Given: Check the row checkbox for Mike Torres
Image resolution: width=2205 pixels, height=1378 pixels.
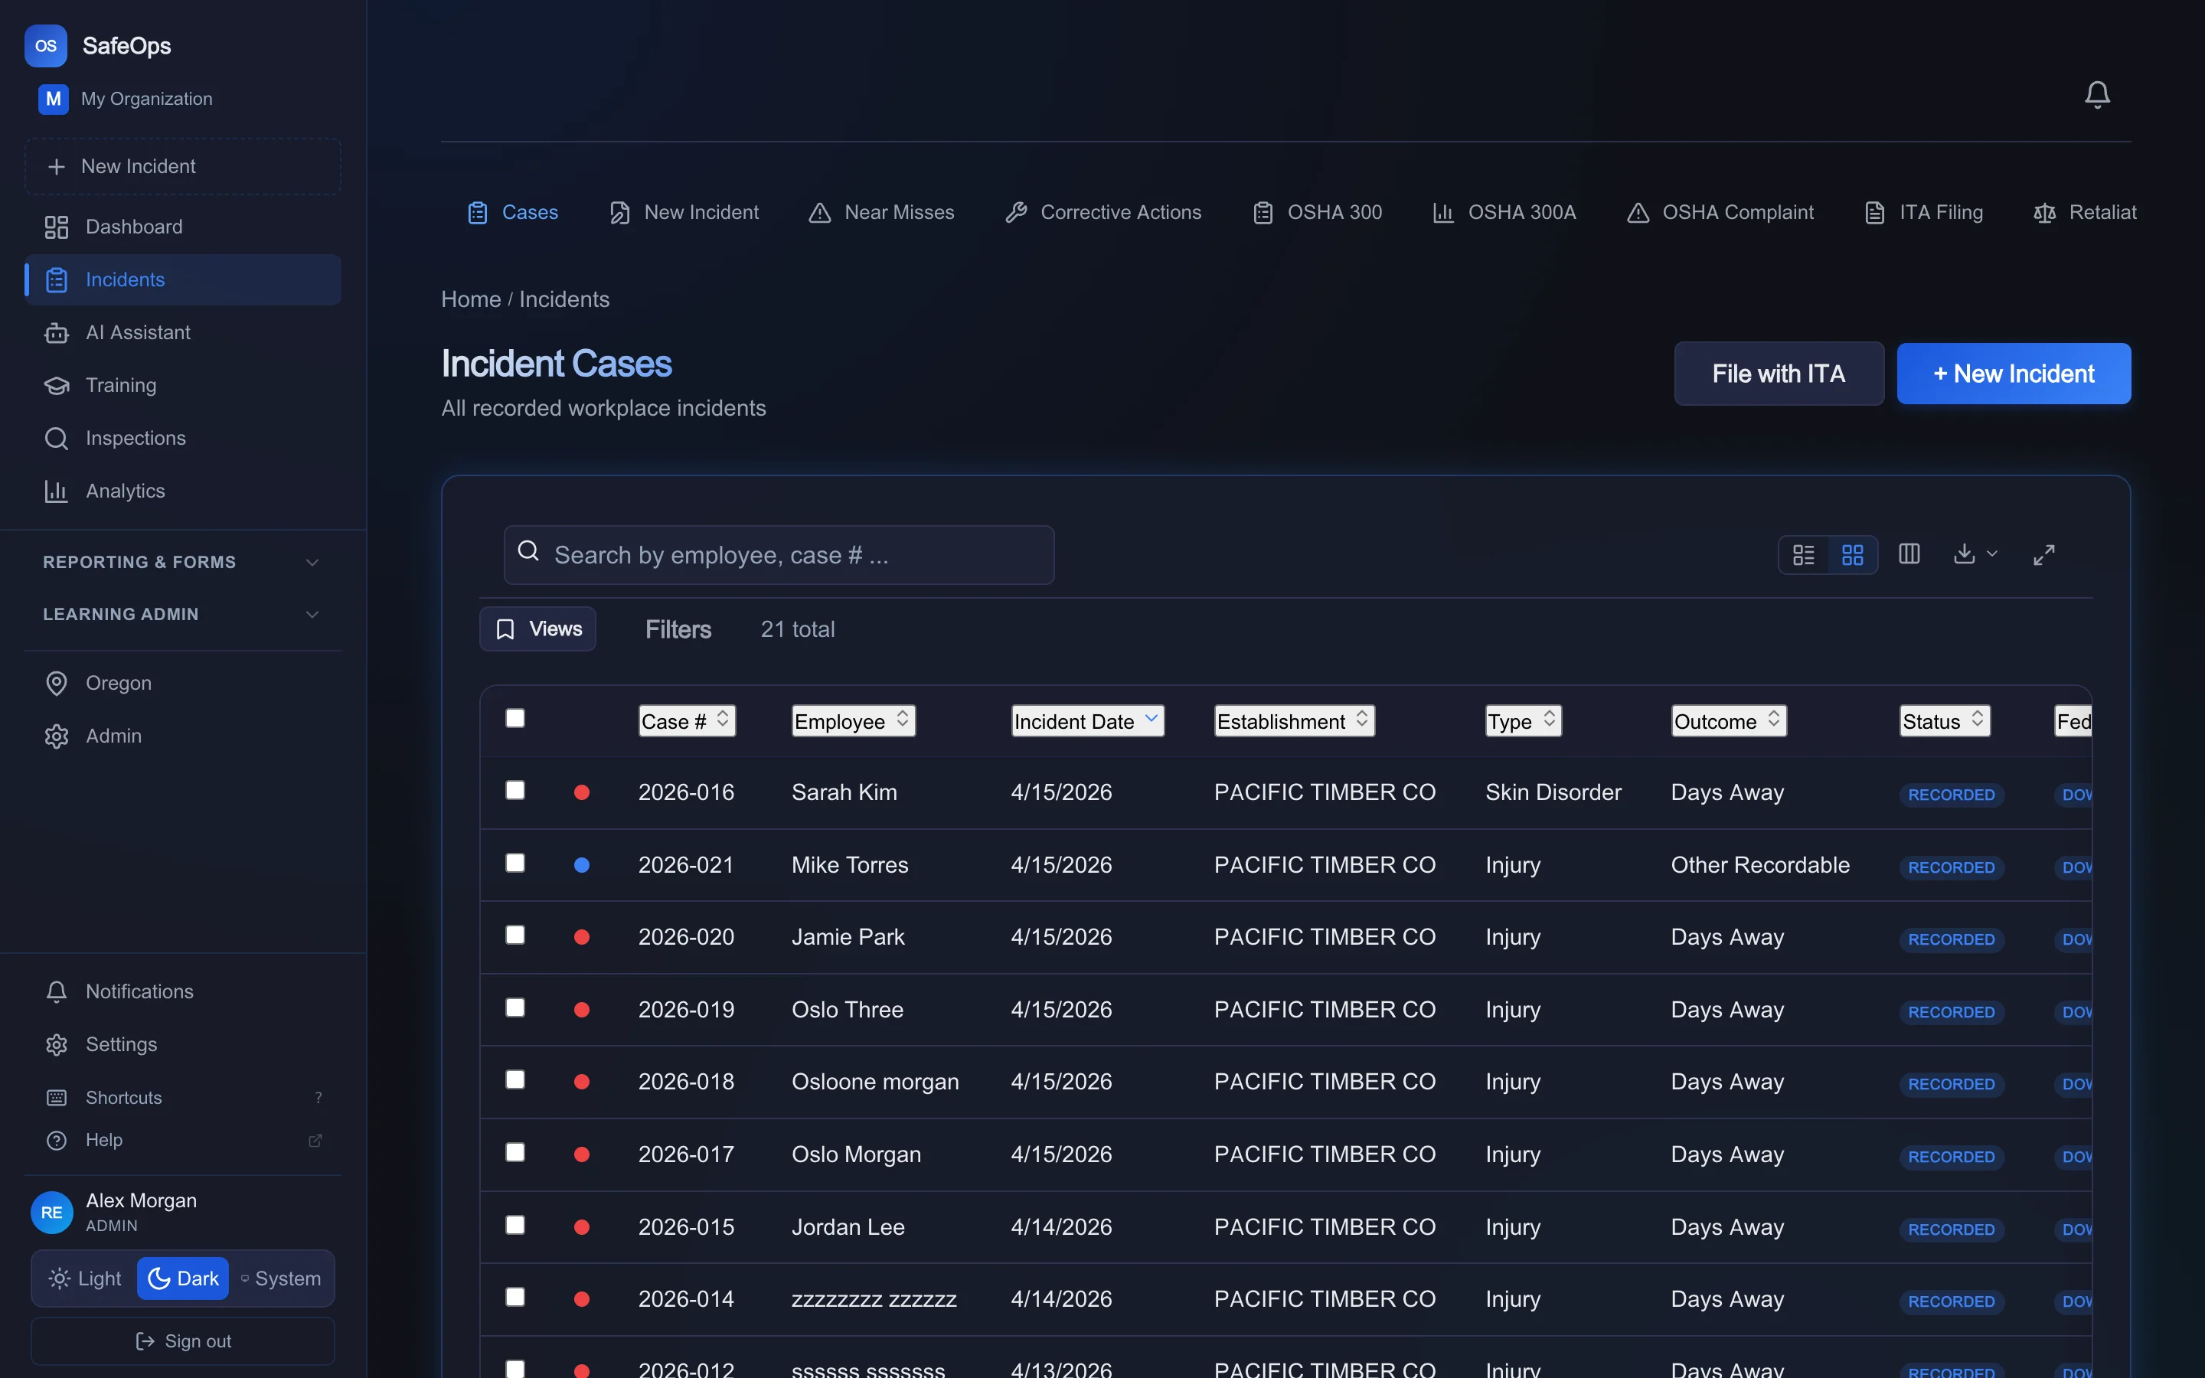Looking at the screenshot, I should pos(516,863).
